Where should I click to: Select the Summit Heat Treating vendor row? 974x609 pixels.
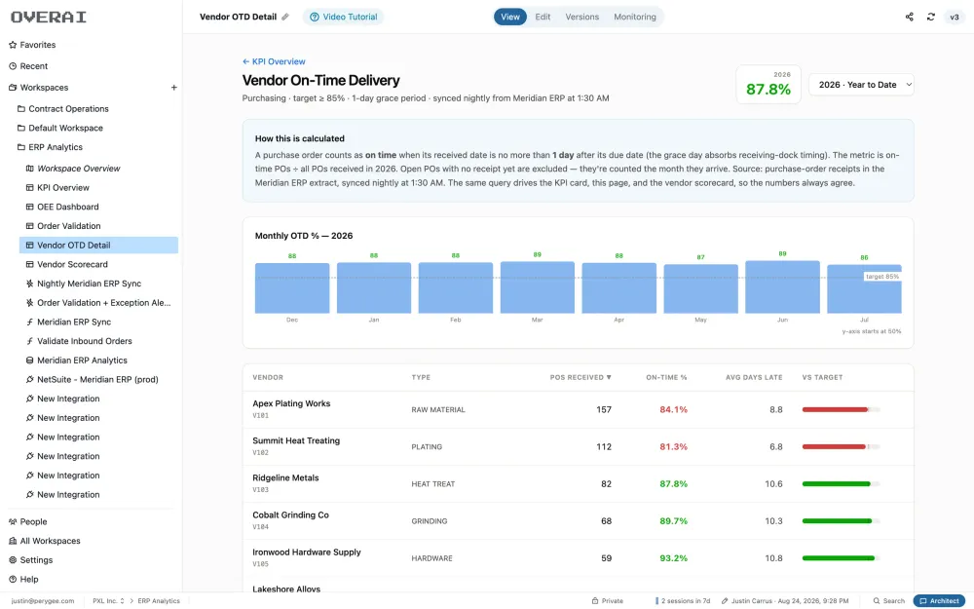[x=578, y=447]
